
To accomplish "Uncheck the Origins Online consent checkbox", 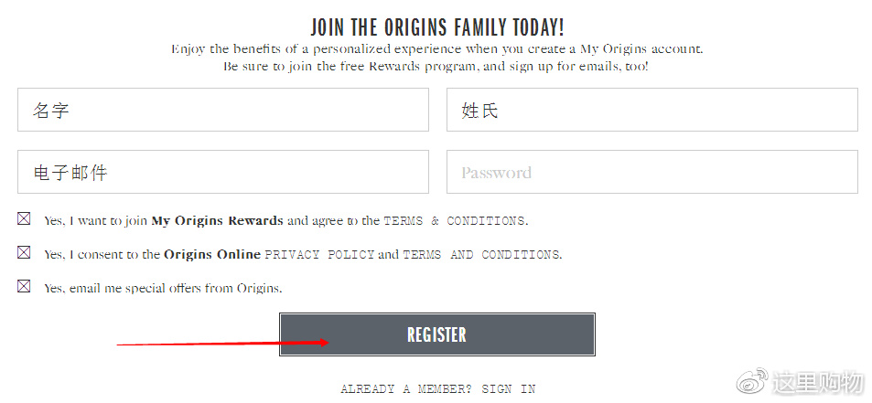I will [x=24, y=252].
